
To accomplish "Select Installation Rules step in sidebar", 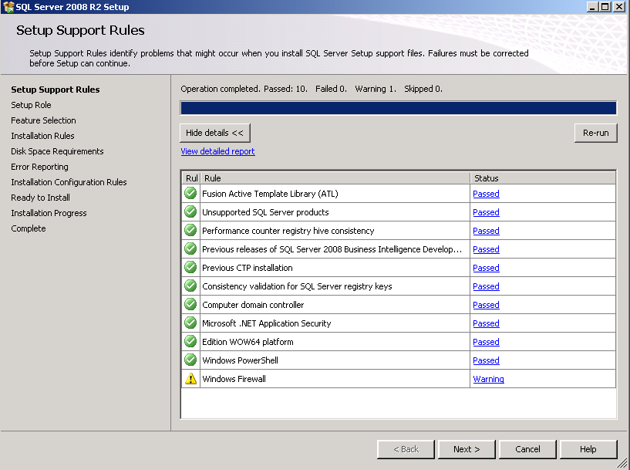I will 42,136.
